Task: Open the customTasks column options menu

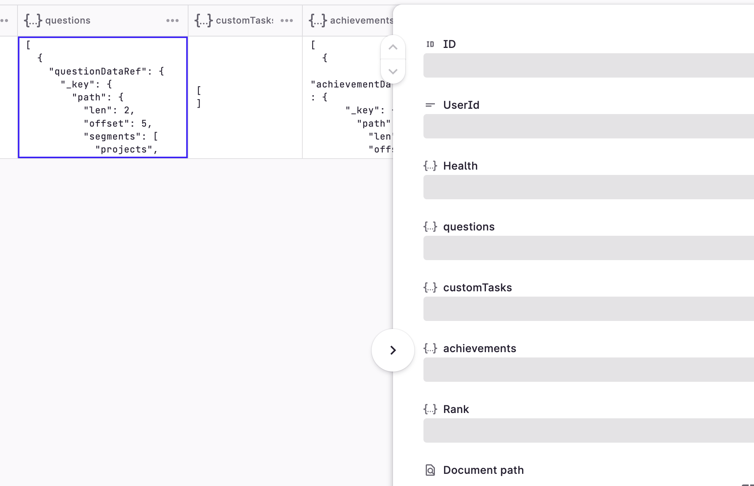Action: [286, 21]
